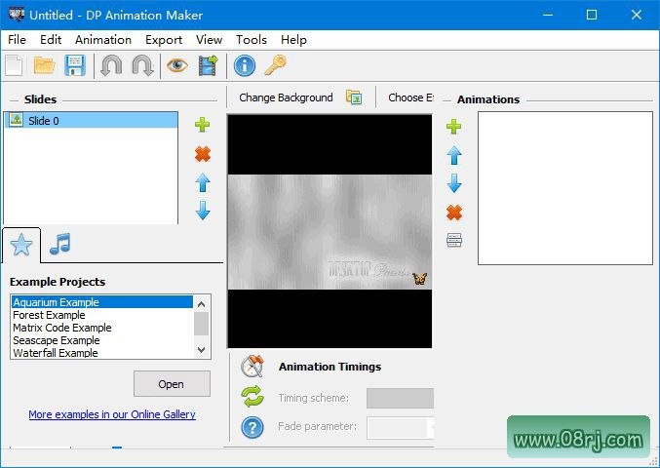Save project using the floppy disk icon
This screenshot has height=468, width=660.
click(x=75, y=66)
